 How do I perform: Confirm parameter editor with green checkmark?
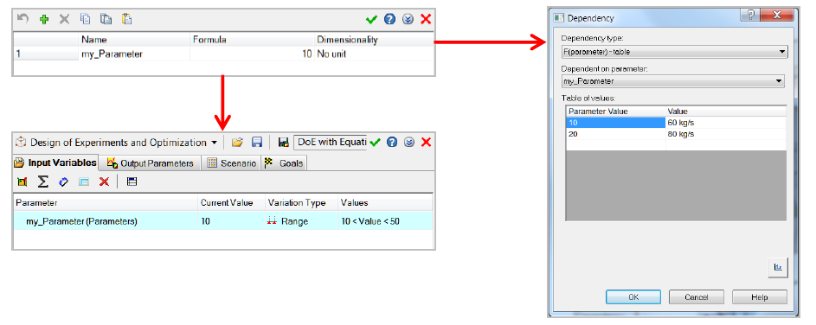371,19
